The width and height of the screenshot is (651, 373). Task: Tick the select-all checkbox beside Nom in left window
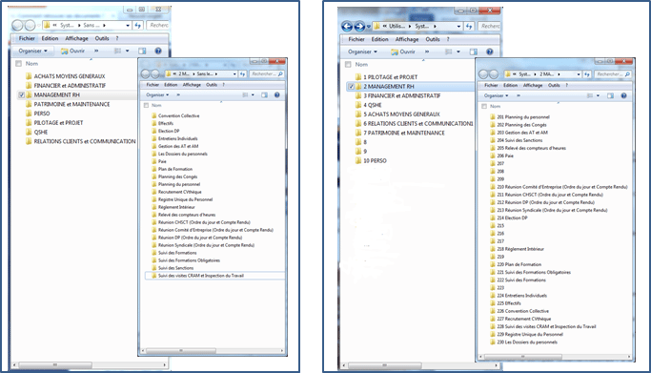pos(18,64)
